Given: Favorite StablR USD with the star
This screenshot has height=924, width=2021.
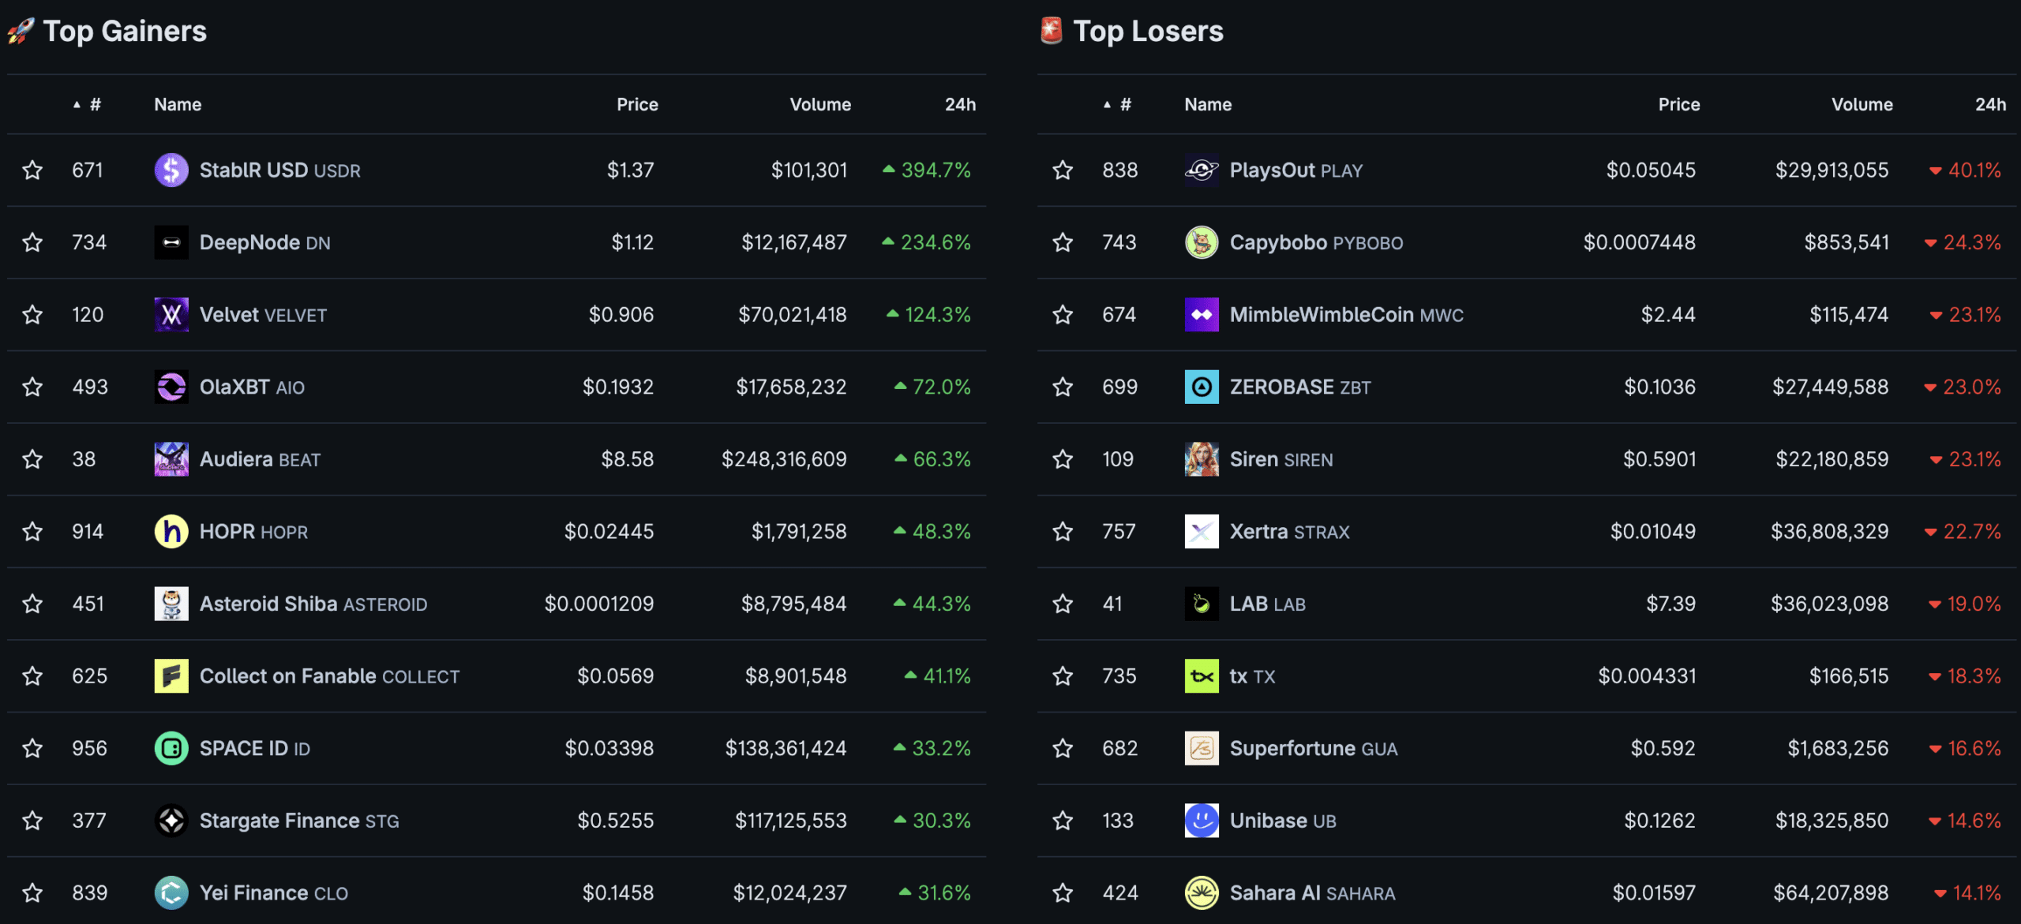Looking at the screenshot, I should click(32, 170).
